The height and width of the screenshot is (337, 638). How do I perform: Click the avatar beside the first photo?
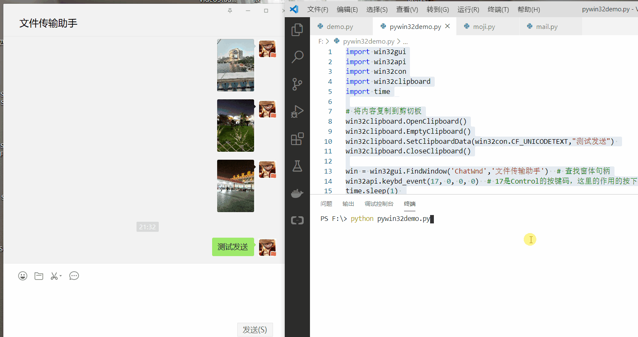pyautogui.click(x=267, y=49)
